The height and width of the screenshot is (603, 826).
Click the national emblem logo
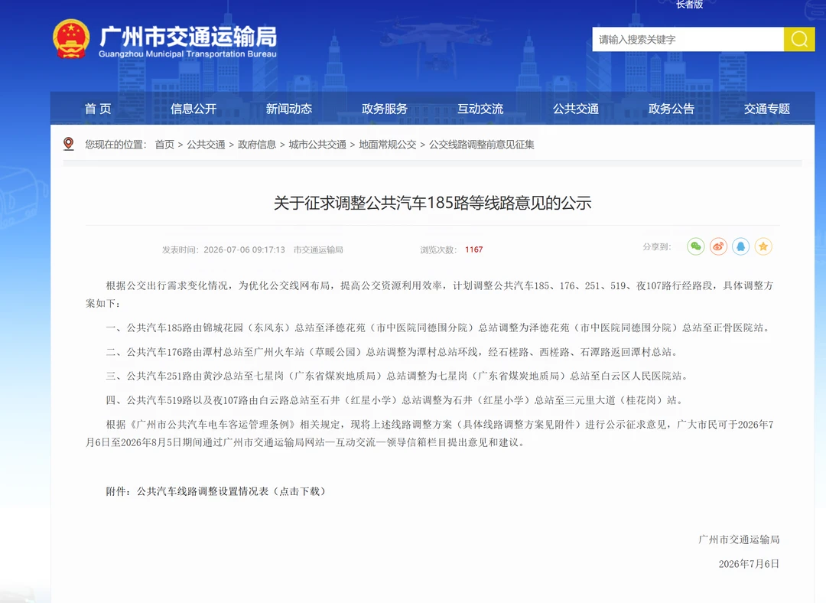pos(70,38)
